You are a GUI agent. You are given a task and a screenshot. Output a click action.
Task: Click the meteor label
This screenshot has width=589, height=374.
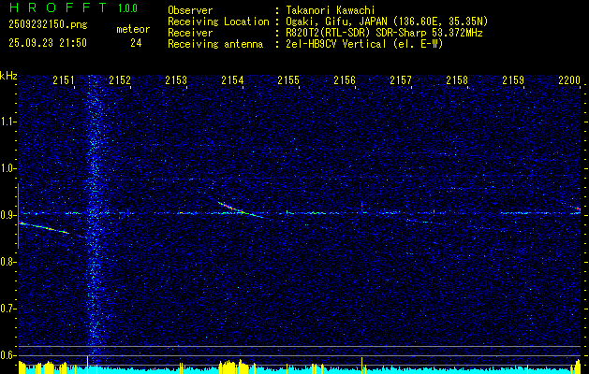(133, 29)
